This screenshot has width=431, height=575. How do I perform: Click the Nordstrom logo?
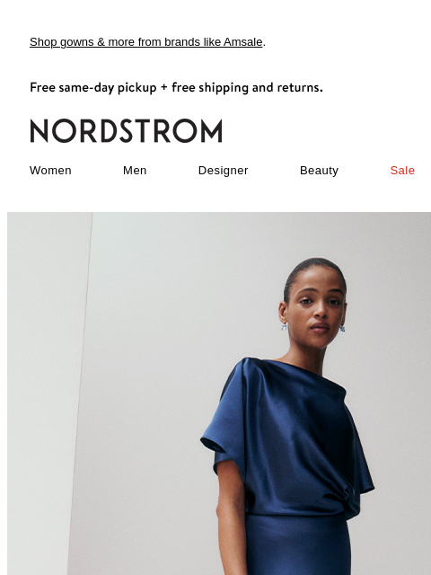[x=126, y=130]
